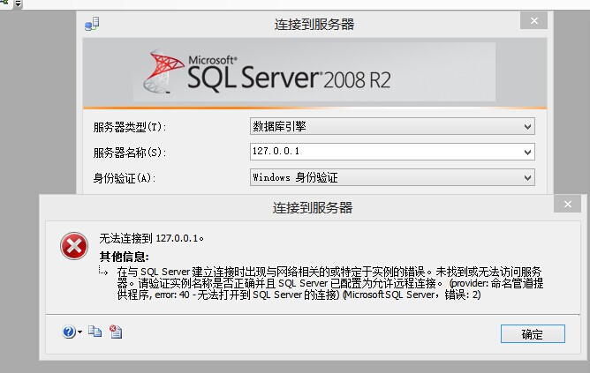This screenshot has height=373, width=590.
Task: Click the red error X icon
Action: (x=74, y=246)
